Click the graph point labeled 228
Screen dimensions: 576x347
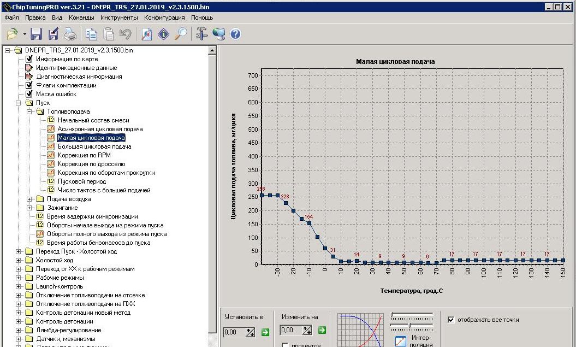click(286, 203)
